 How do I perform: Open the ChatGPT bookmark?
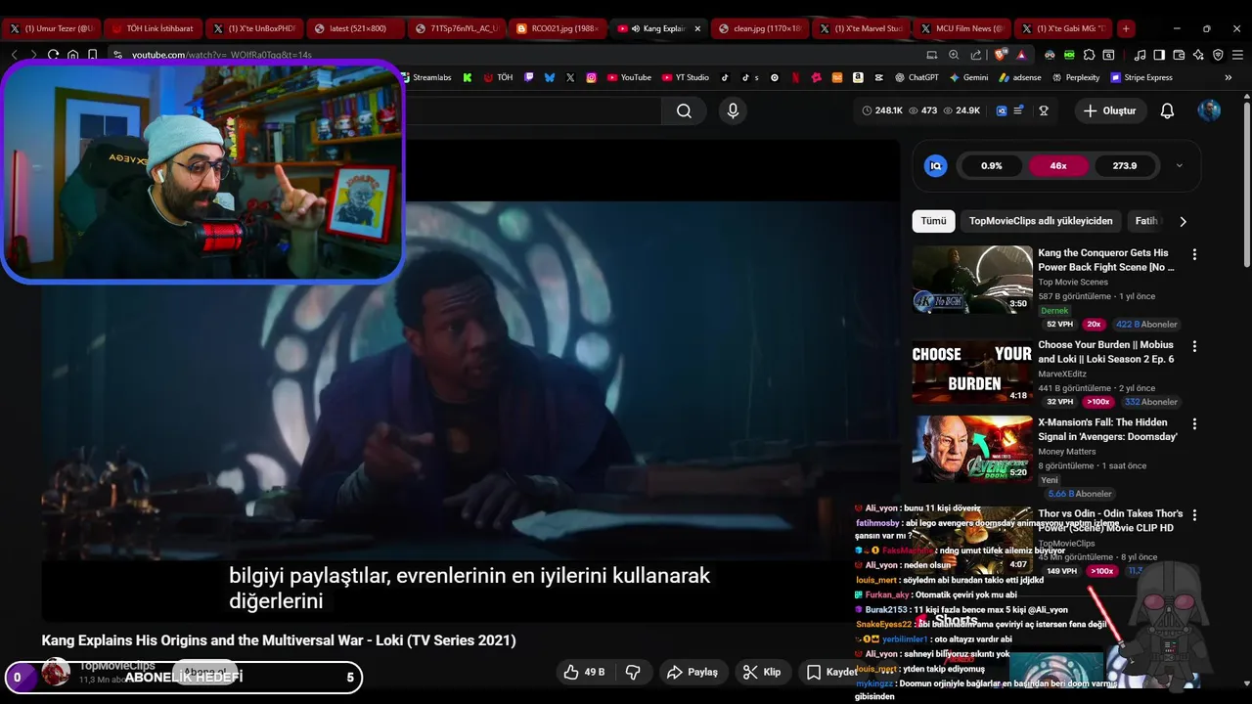tap(916, 77)
